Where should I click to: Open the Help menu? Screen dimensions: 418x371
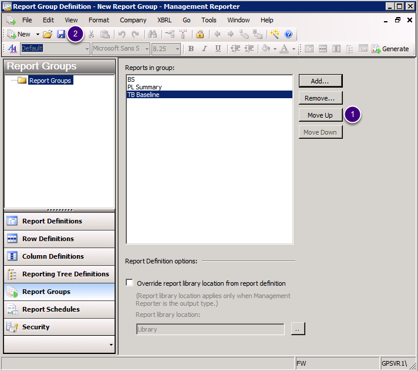click(267, 20)
